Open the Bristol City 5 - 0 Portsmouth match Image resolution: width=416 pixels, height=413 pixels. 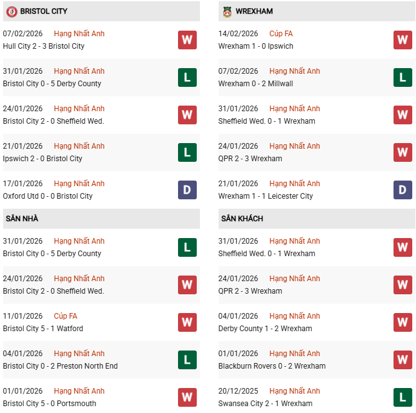coord(49,404)
